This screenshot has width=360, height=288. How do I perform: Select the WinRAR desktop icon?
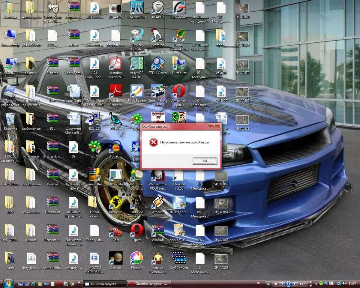point(158,233)
